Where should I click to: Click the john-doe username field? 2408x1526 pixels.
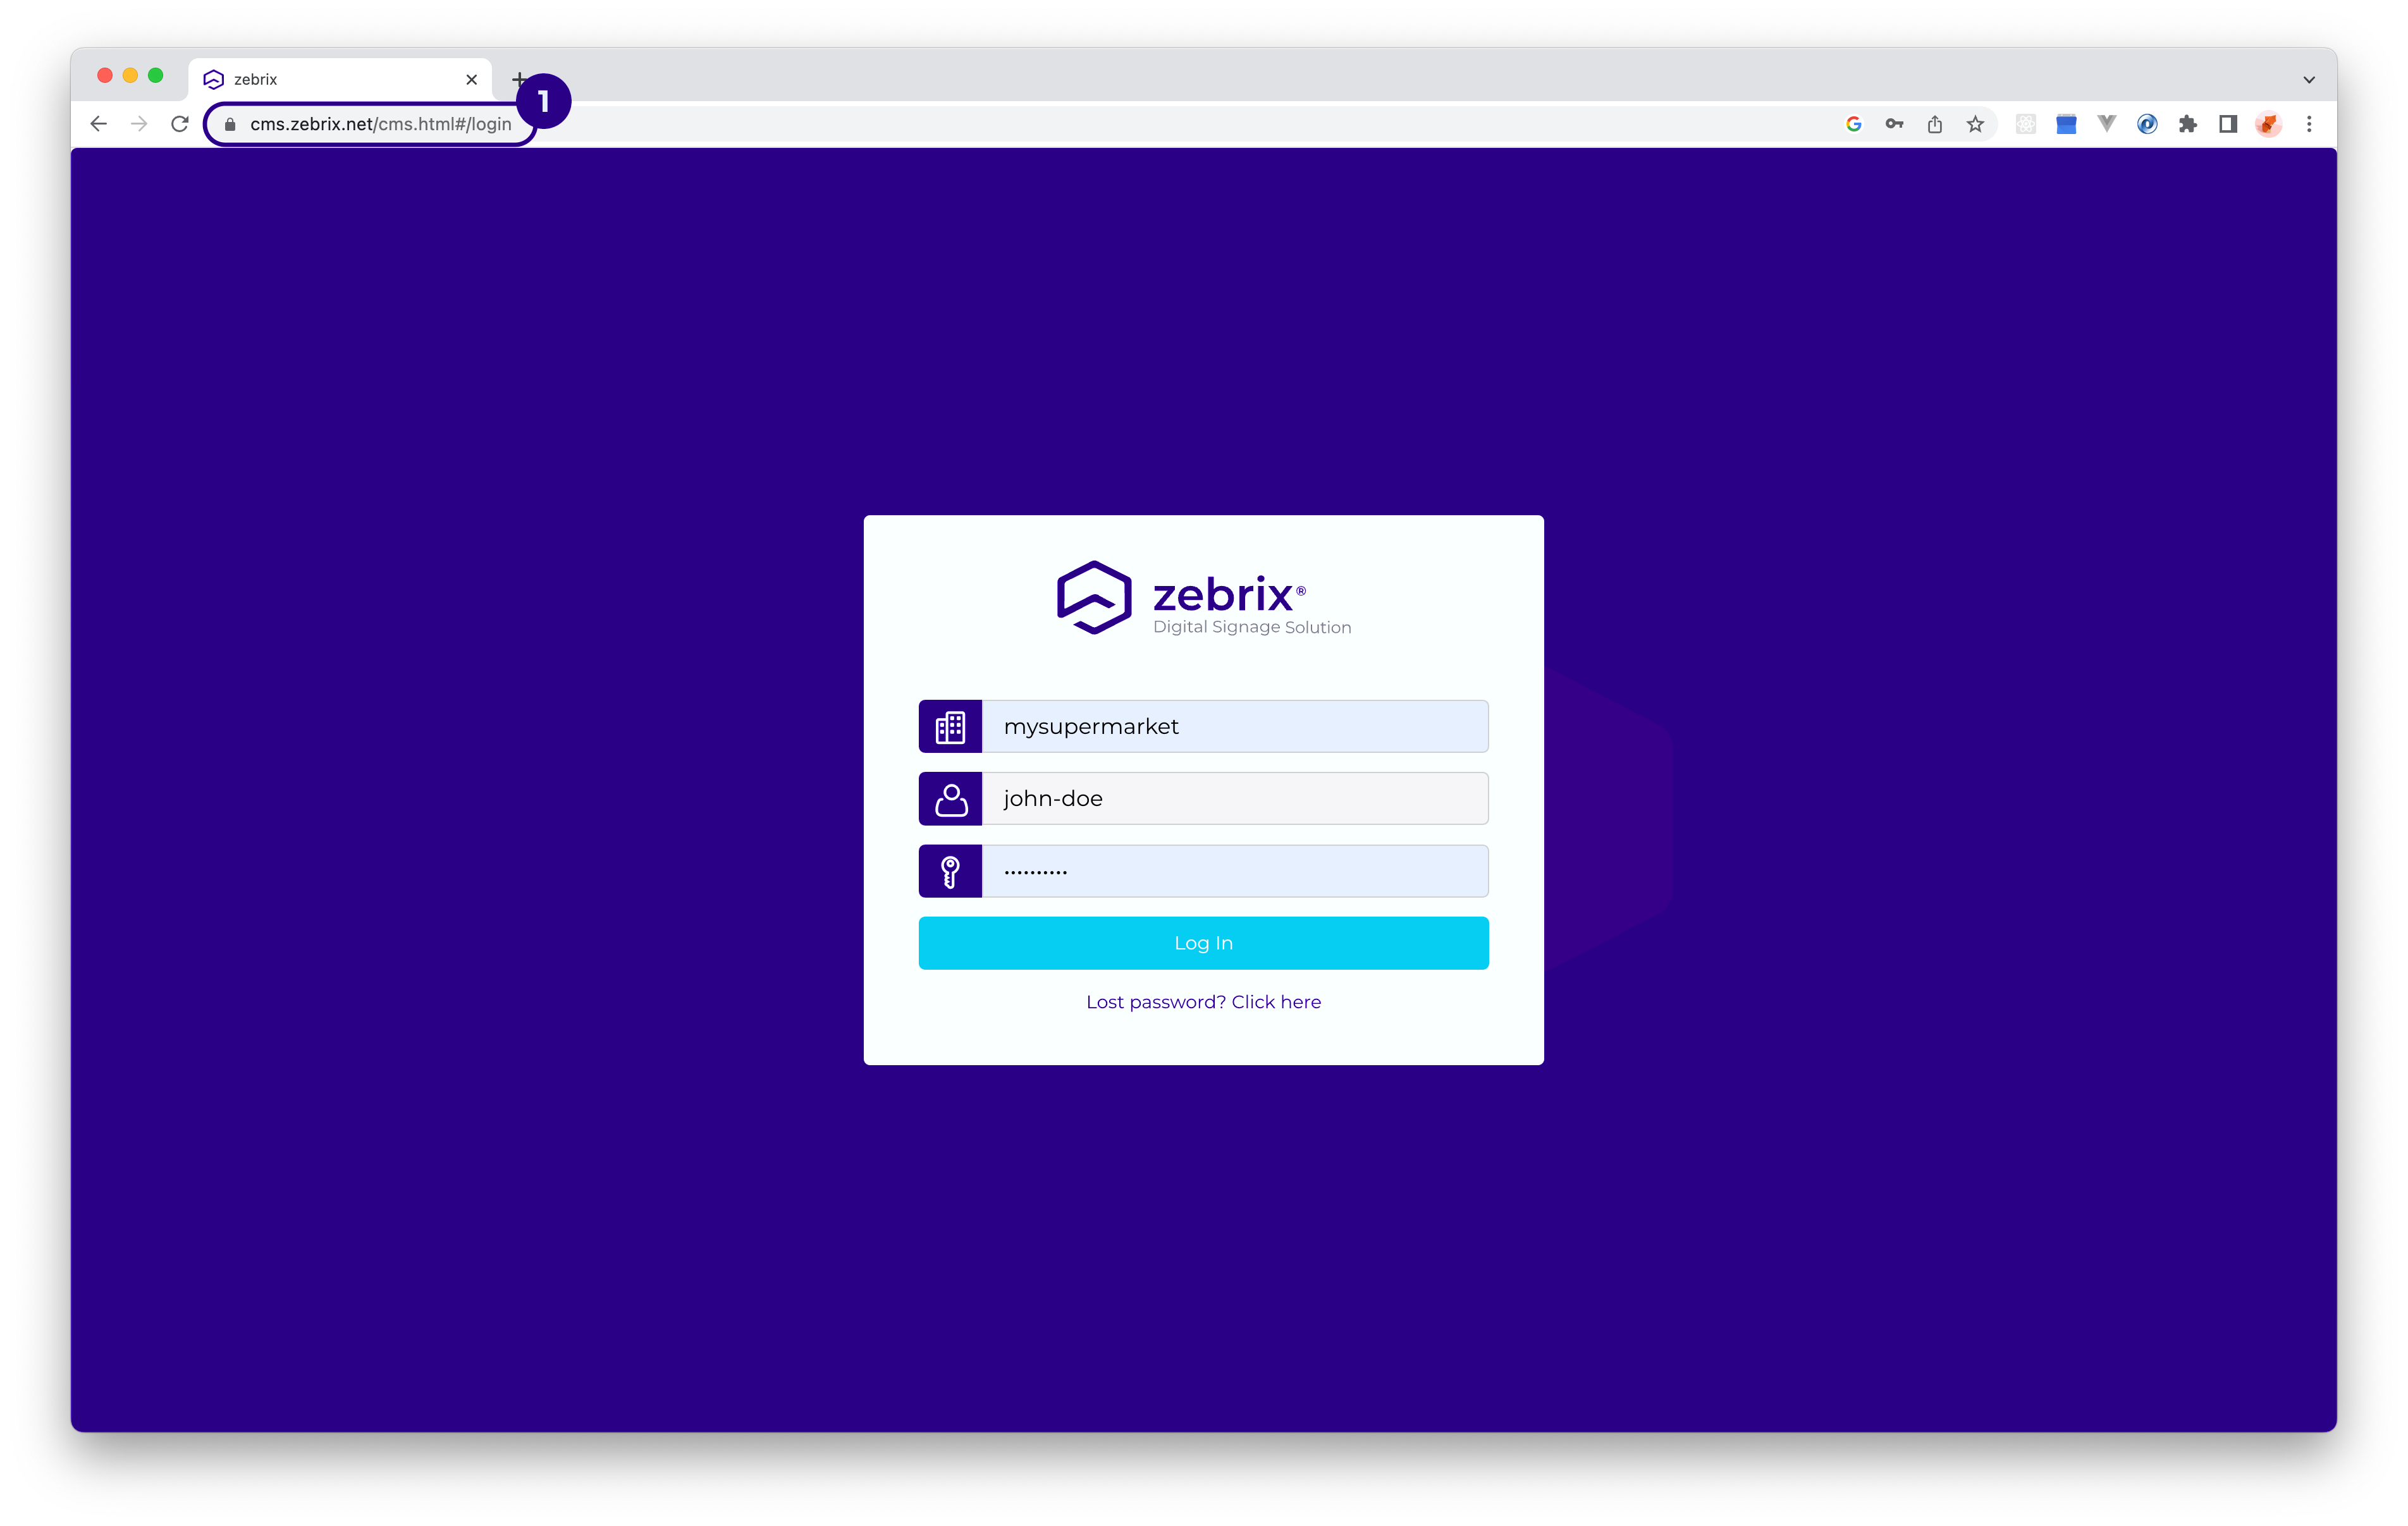1234,799
